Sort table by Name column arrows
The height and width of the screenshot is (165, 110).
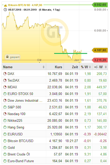coord(44,67)
